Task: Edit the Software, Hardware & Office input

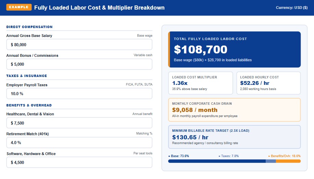Action: coord(79,162)
